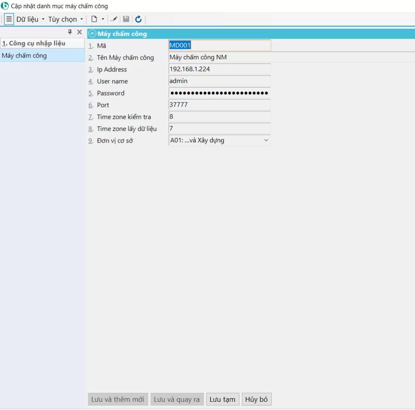Screen dimensions: 415x410
Task: Click the refresh icon in toolbar
Action: tap(138, 19)
